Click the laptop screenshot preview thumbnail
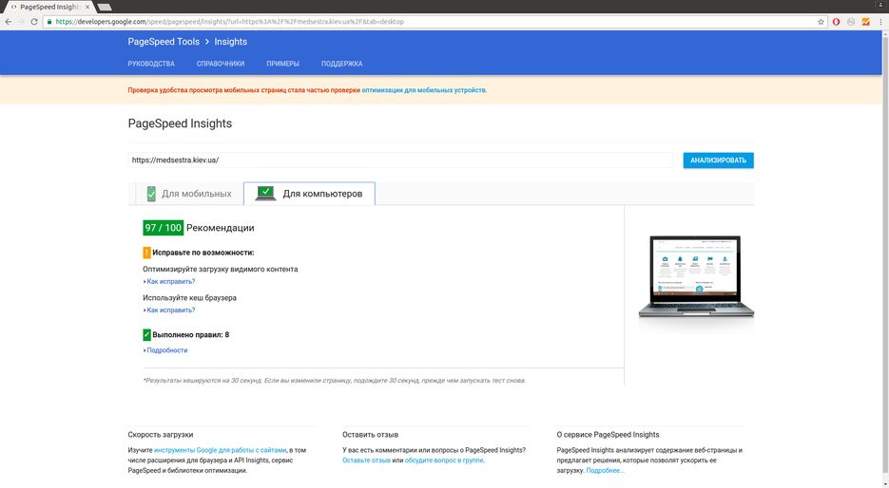 (x=696, y=277)
